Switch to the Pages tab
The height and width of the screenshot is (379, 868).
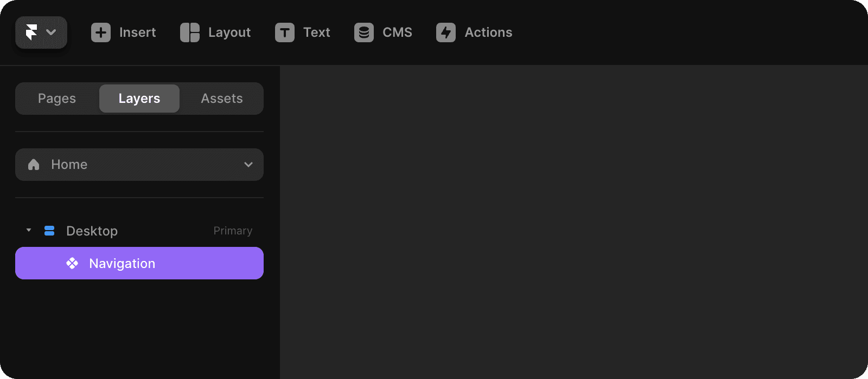tap(57, 99)
